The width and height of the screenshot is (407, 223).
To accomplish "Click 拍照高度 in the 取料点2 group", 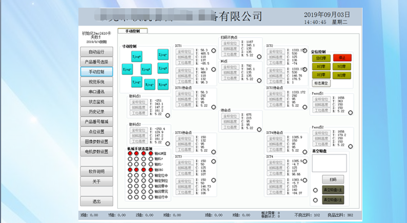I will tap(139, 136).
